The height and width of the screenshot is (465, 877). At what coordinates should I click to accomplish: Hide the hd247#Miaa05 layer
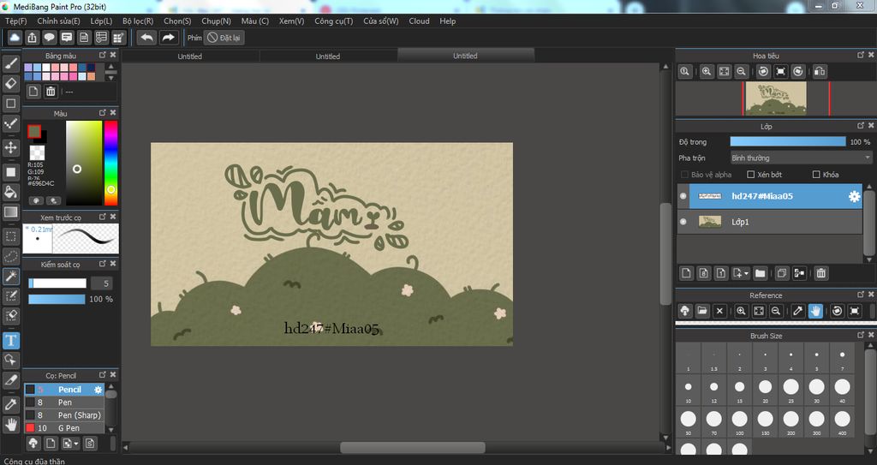pyautogui.click(x=683, y=196)
